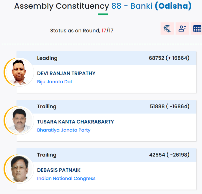This screenshot has height=194, width=202.
Task: Open the candidate list person icon
Action: (x=182, y=29)
